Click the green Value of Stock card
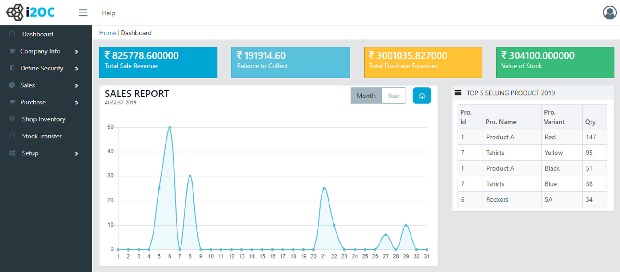 click(555, 62)
